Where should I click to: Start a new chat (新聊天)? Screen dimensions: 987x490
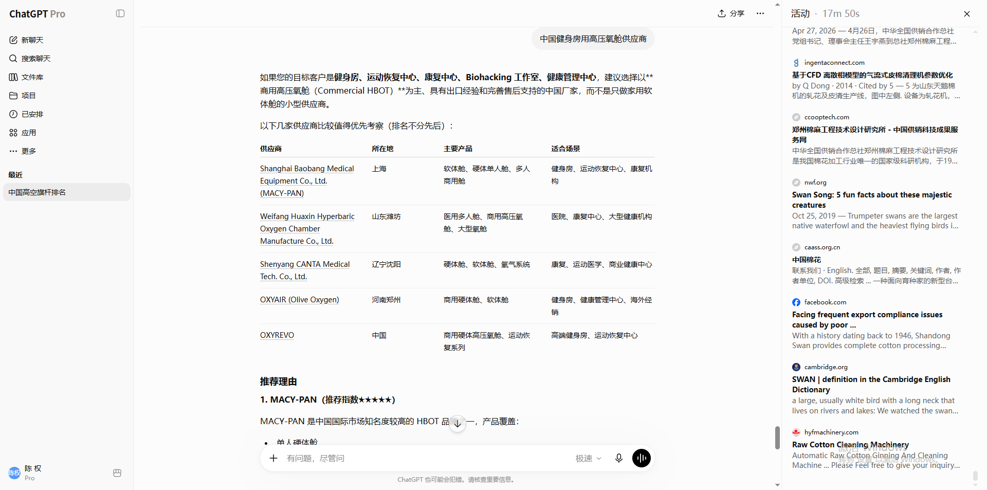pyautogui.click(x=67, y=40)
